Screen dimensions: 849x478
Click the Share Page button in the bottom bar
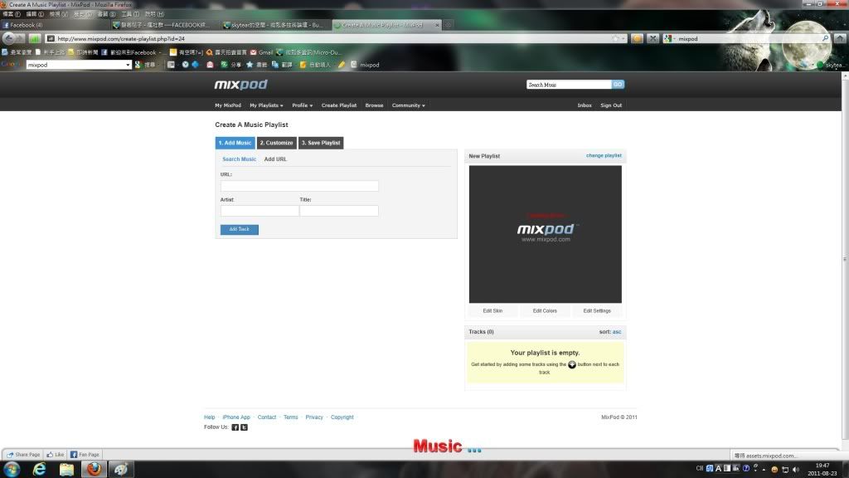23,455
